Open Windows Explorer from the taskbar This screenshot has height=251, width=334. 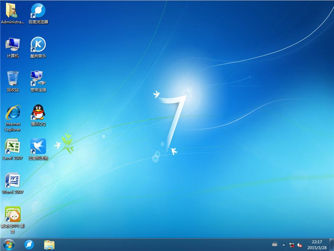click(49, 245)
